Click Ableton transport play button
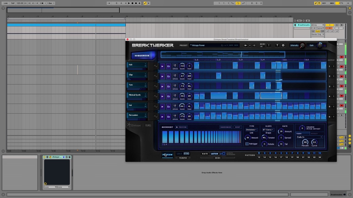This screenshot has width=353, height=198. click(129, 3)
